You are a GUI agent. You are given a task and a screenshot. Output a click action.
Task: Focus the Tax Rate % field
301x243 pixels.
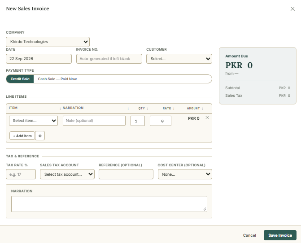[x=21, y=174]
